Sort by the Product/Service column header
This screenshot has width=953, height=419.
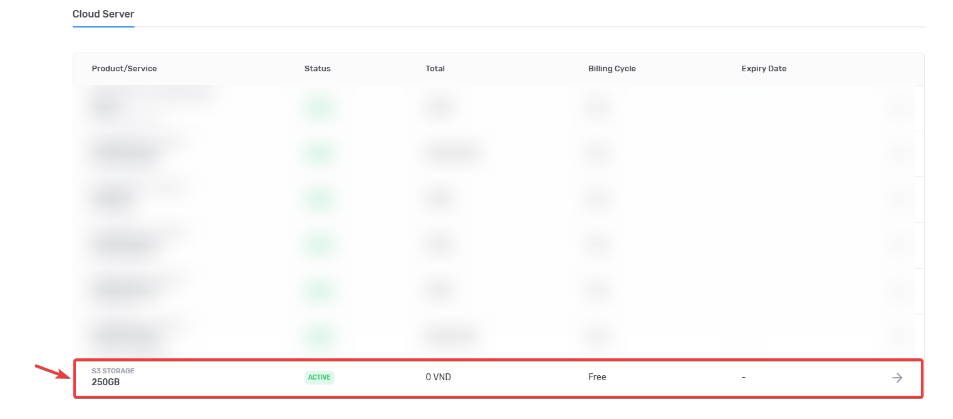point(124,69)
